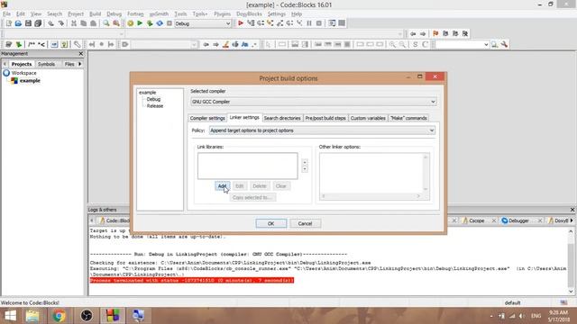
Task: Select Workspace in Projects tree
Action: coord(23,73)
